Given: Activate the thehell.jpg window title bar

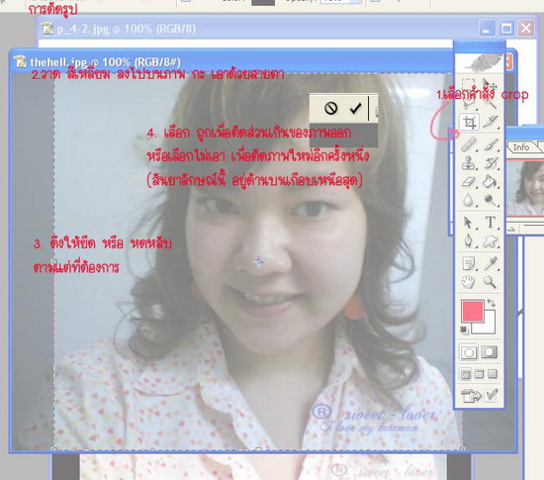Looking at the screenshot, I should (x=231, y=62).
